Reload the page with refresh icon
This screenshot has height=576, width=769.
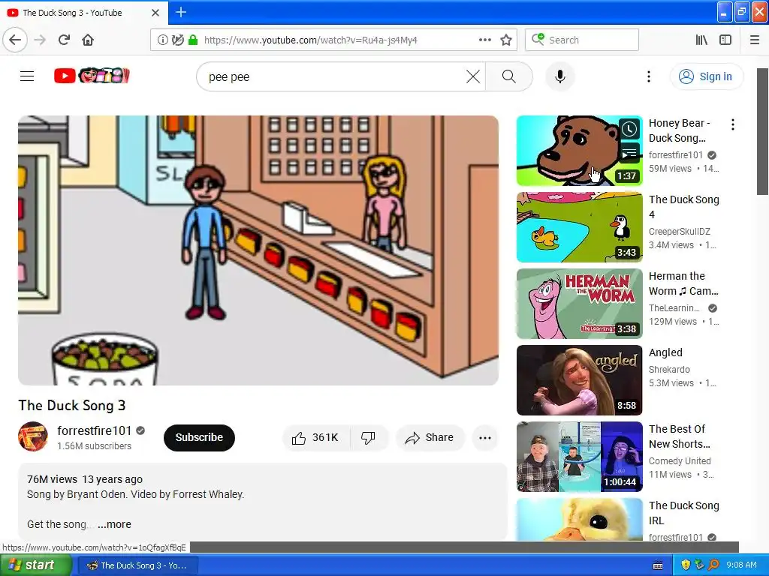coord(64,40)
